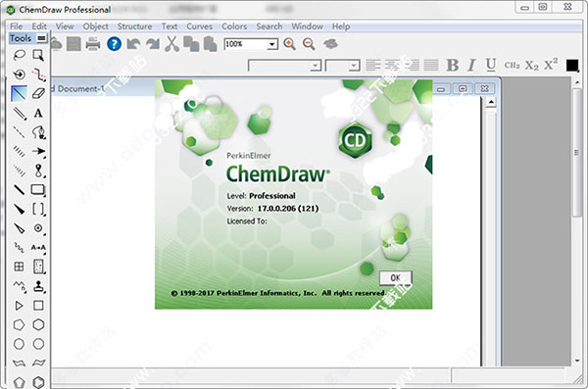Select the Arrow tool
588x389 pixels.
[x=38, y=151]
